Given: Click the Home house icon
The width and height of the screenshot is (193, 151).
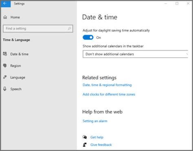Looking at the screenshot, I should 5,17.
